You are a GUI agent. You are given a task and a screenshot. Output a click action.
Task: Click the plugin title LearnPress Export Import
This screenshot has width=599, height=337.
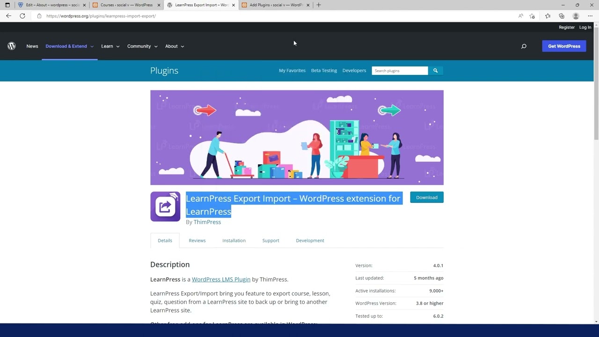293,205
